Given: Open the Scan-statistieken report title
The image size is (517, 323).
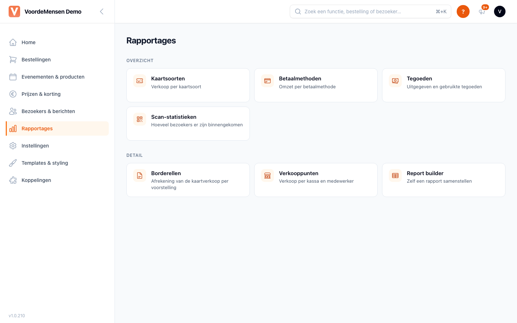Looking at the screenshot, I should tap(174, 117).
